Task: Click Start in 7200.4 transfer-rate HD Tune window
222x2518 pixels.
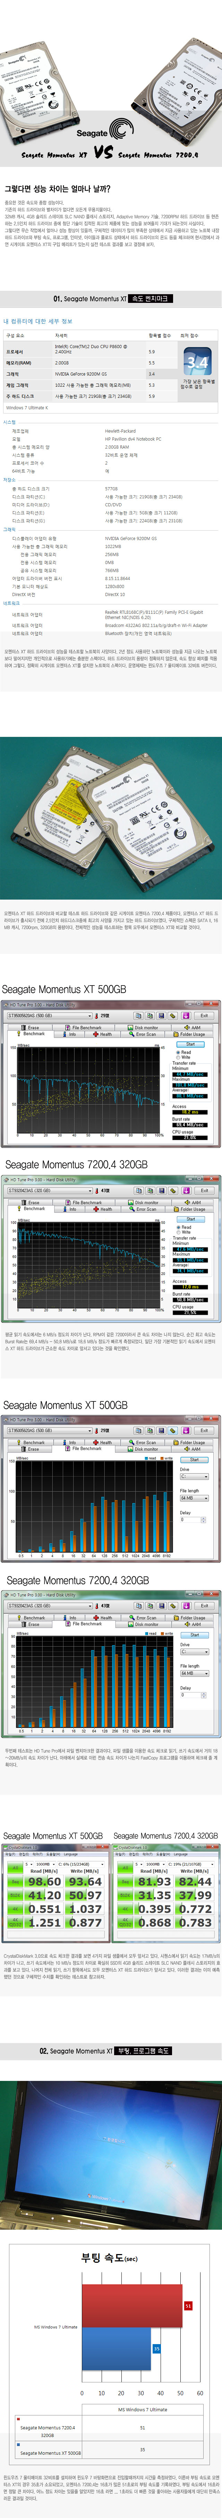Action: click(191, 1219)
